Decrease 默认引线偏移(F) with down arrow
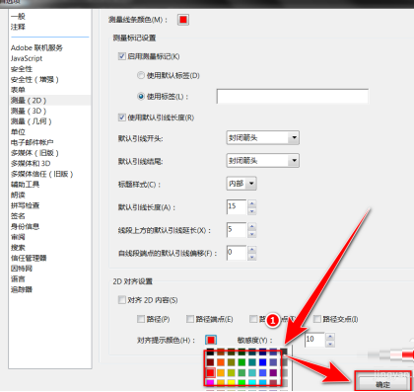Screen dimensions: 414x392 [x=252, y=257]
